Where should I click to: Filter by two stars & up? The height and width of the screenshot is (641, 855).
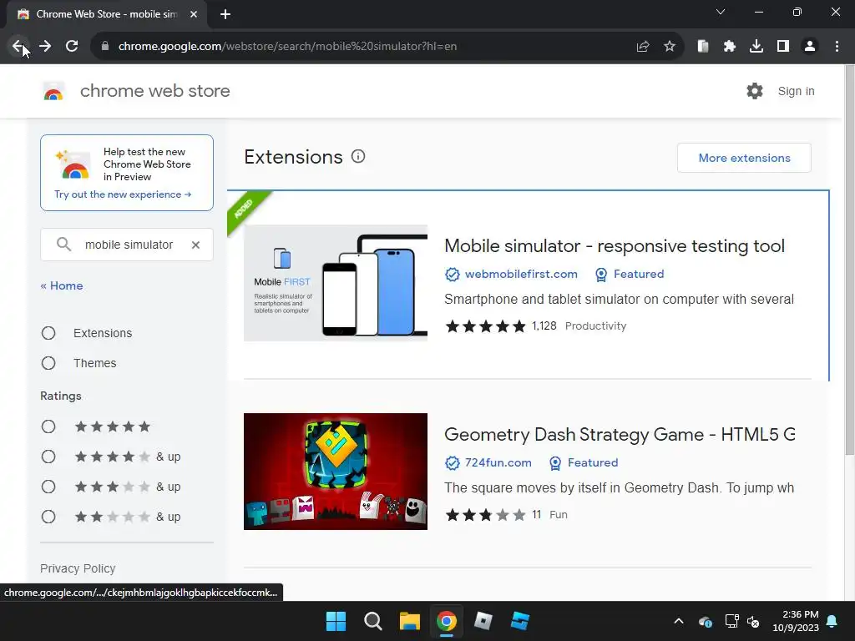click(x=48, y=517)
